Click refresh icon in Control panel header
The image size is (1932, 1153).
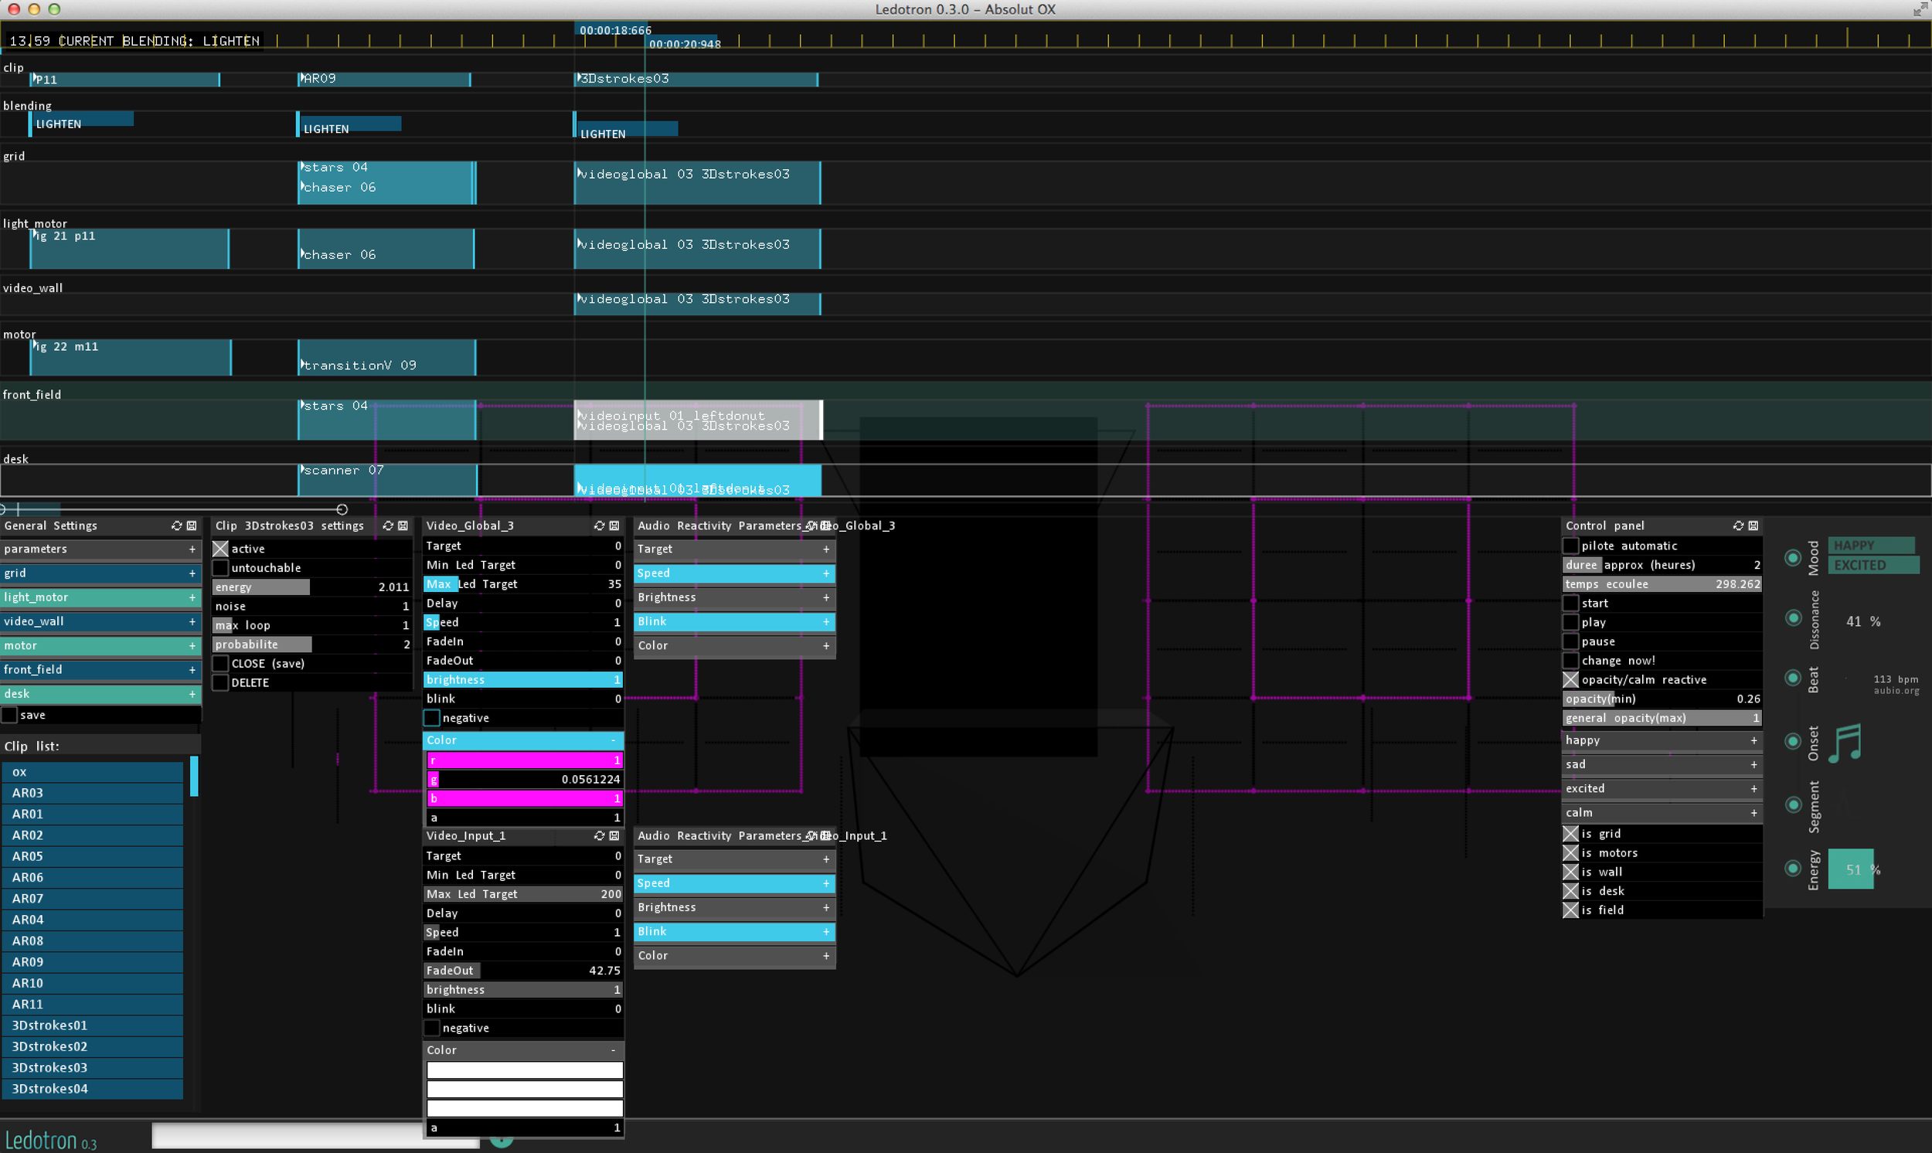tap(1738, 526)
